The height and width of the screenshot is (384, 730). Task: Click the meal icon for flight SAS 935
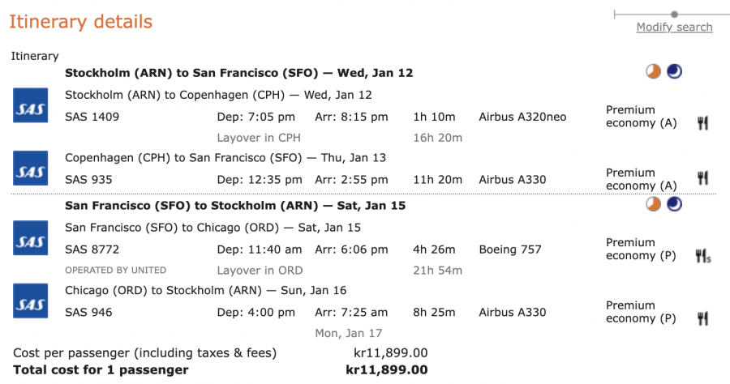click(702, 178)
